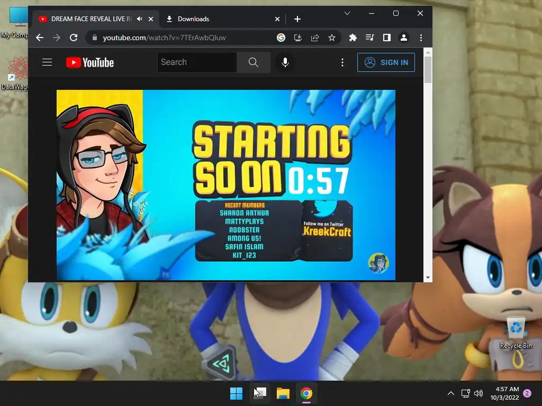Screen dimensions: 542x406
Task: Open the network status tray icon
Action: coord(466,393)
